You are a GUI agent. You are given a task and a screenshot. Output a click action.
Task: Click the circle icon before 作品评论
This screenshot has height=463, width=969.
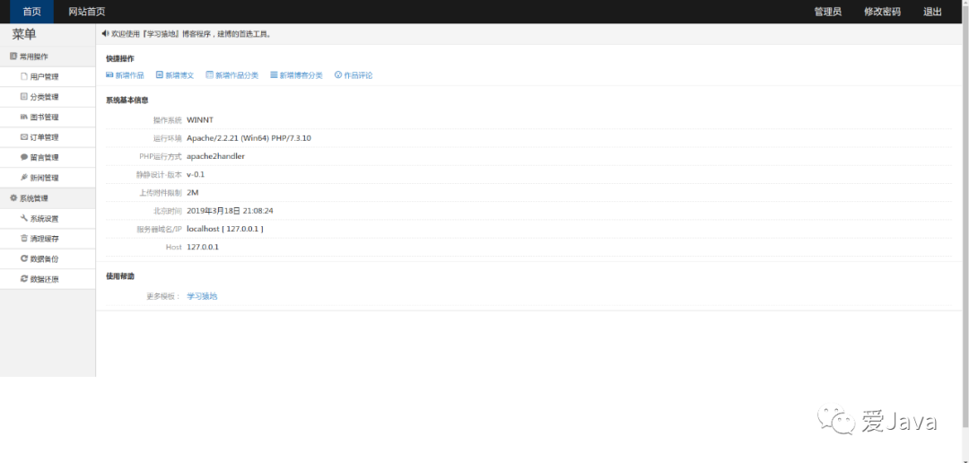point(338,74)
